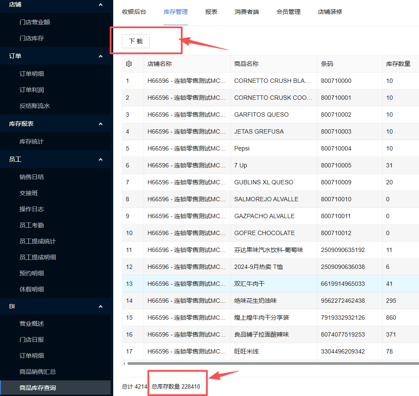Open table column settings gear icon
Screen dimensions: 419x396
click(x=129, y=64)
